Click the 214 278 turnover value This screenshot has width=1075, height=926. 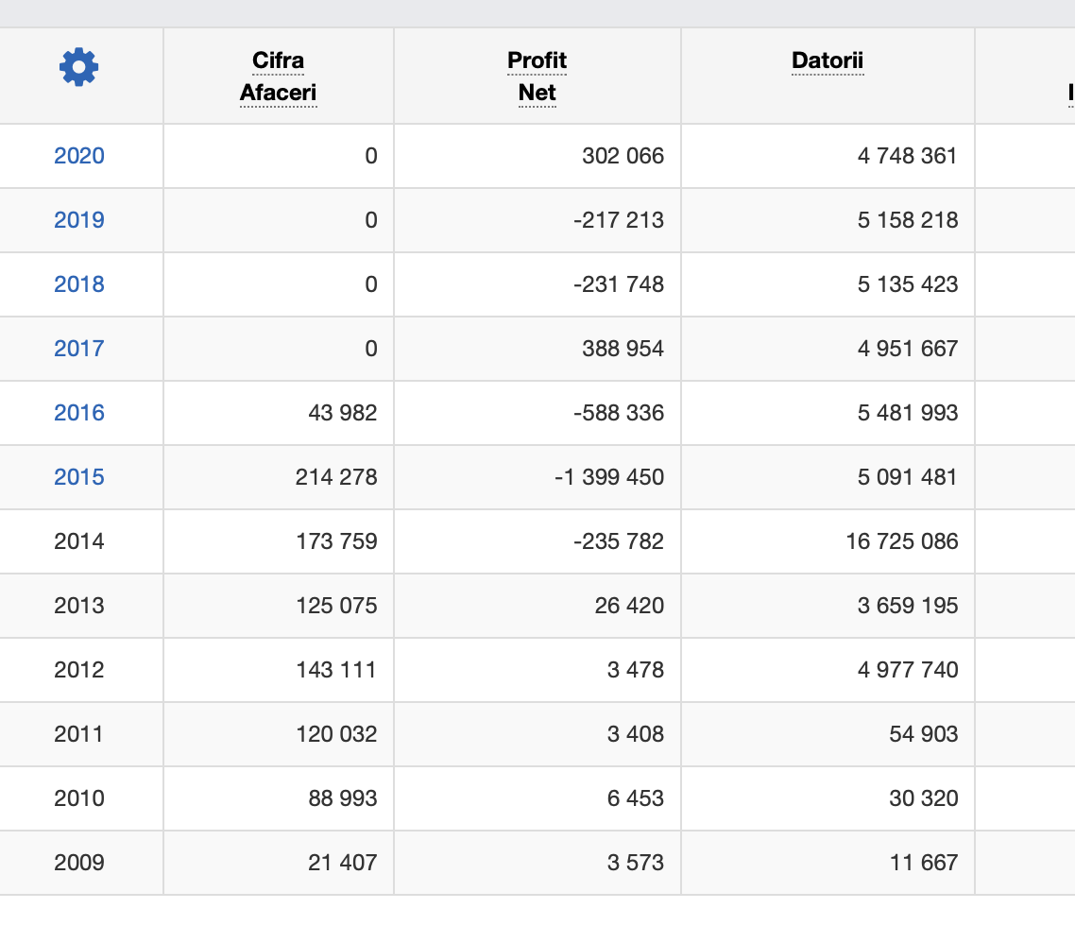tap(336, 477)
